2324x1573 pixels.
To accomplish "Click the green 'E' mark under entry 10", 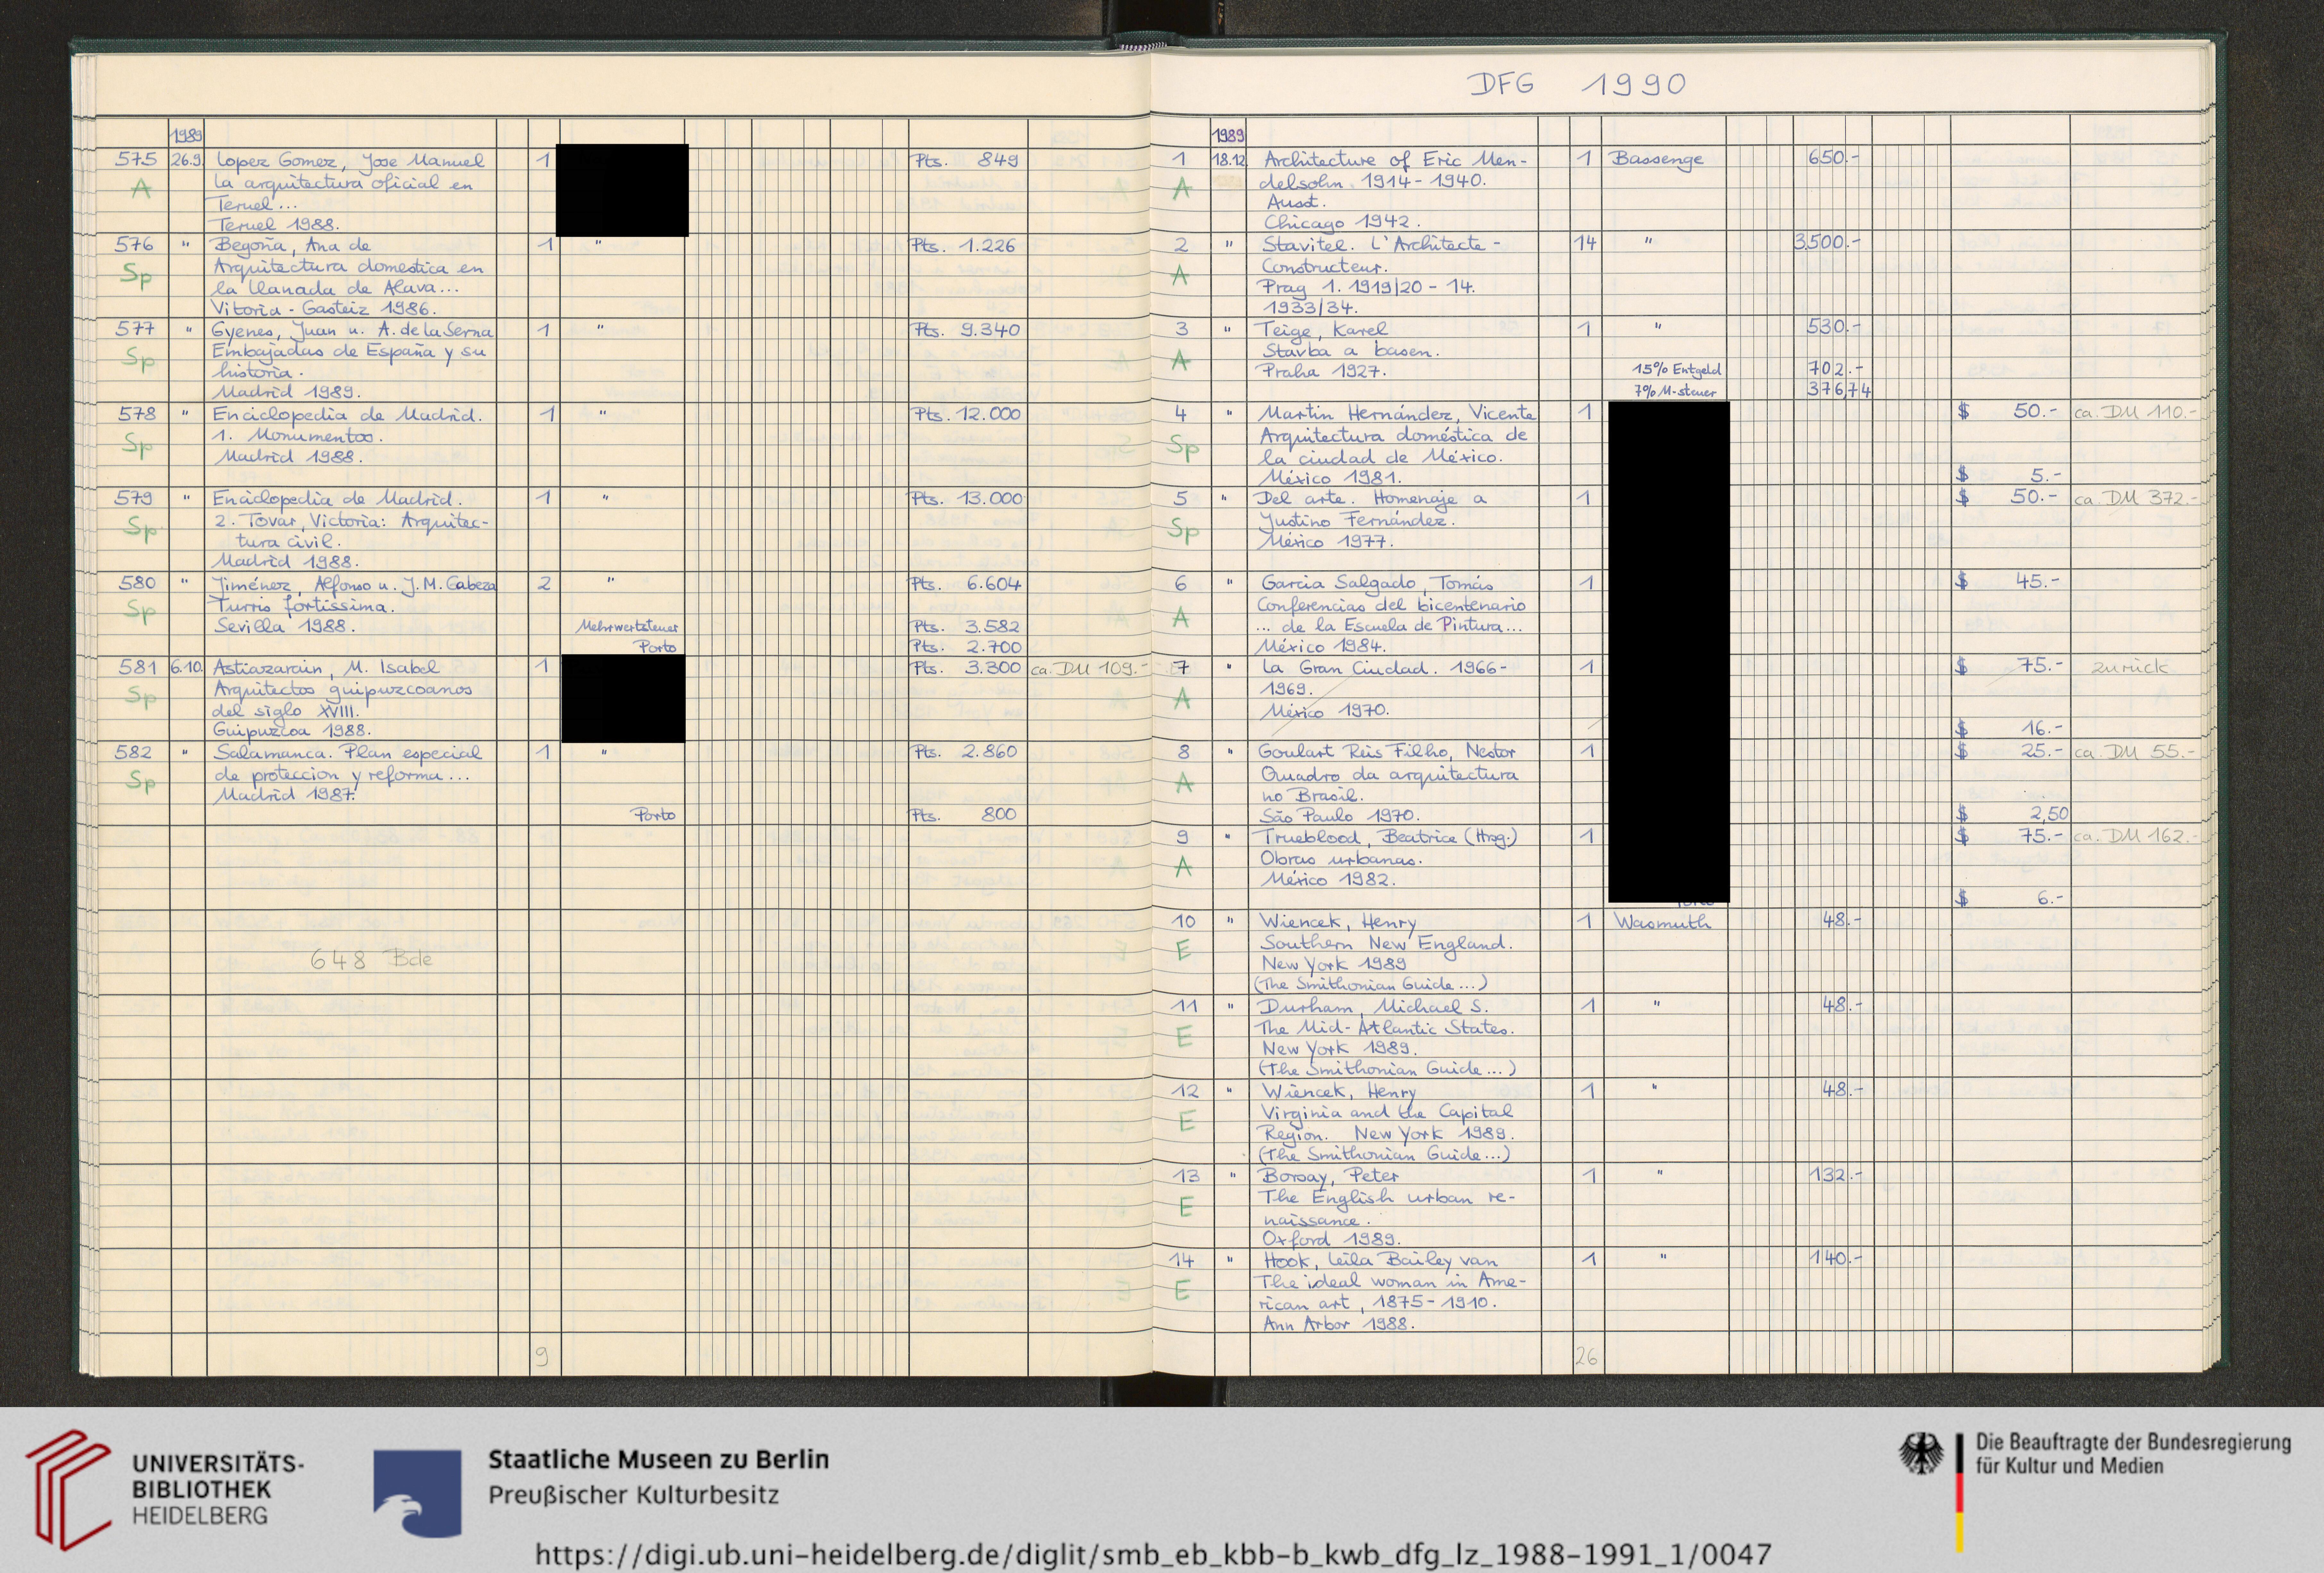I will tap(1183, 950).
